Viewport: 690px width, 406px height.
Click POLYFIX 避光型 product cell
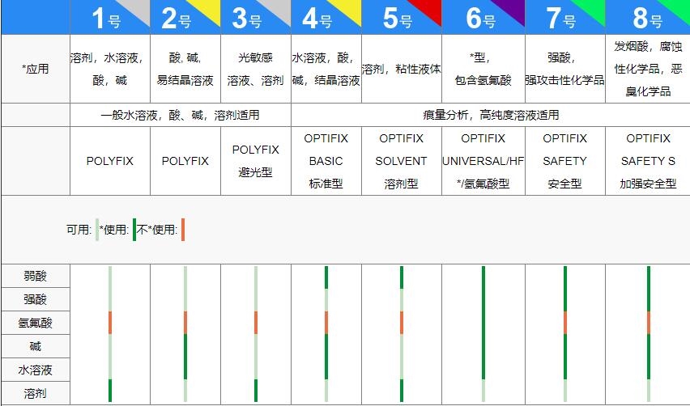click(x=256, y=161)
